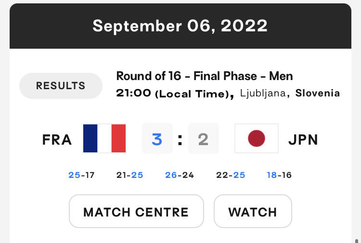Screen dimensions: 361x243
Task: Click the scrollbar at the page edge
Action: 357,241
